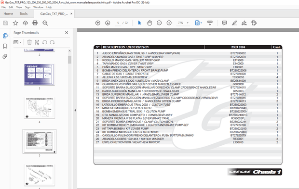This screenshot has height=189, width=299.
Task: Open the Help menu
Action: pyautogui.click(x=49, y=7)
